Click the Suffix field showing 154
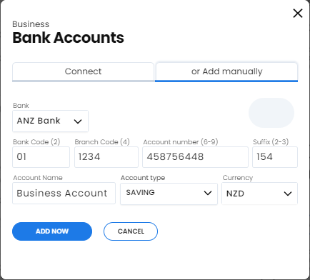Image resolution: width=310 pixels, height=280 pixels. point(275,157)
